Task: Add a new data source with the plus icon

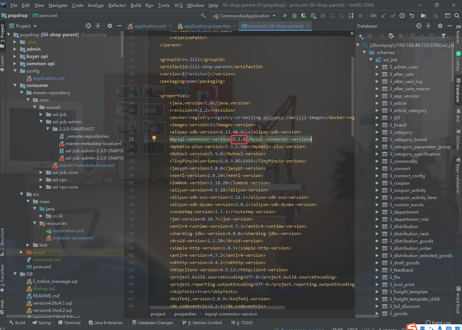Action: (361, 36)
